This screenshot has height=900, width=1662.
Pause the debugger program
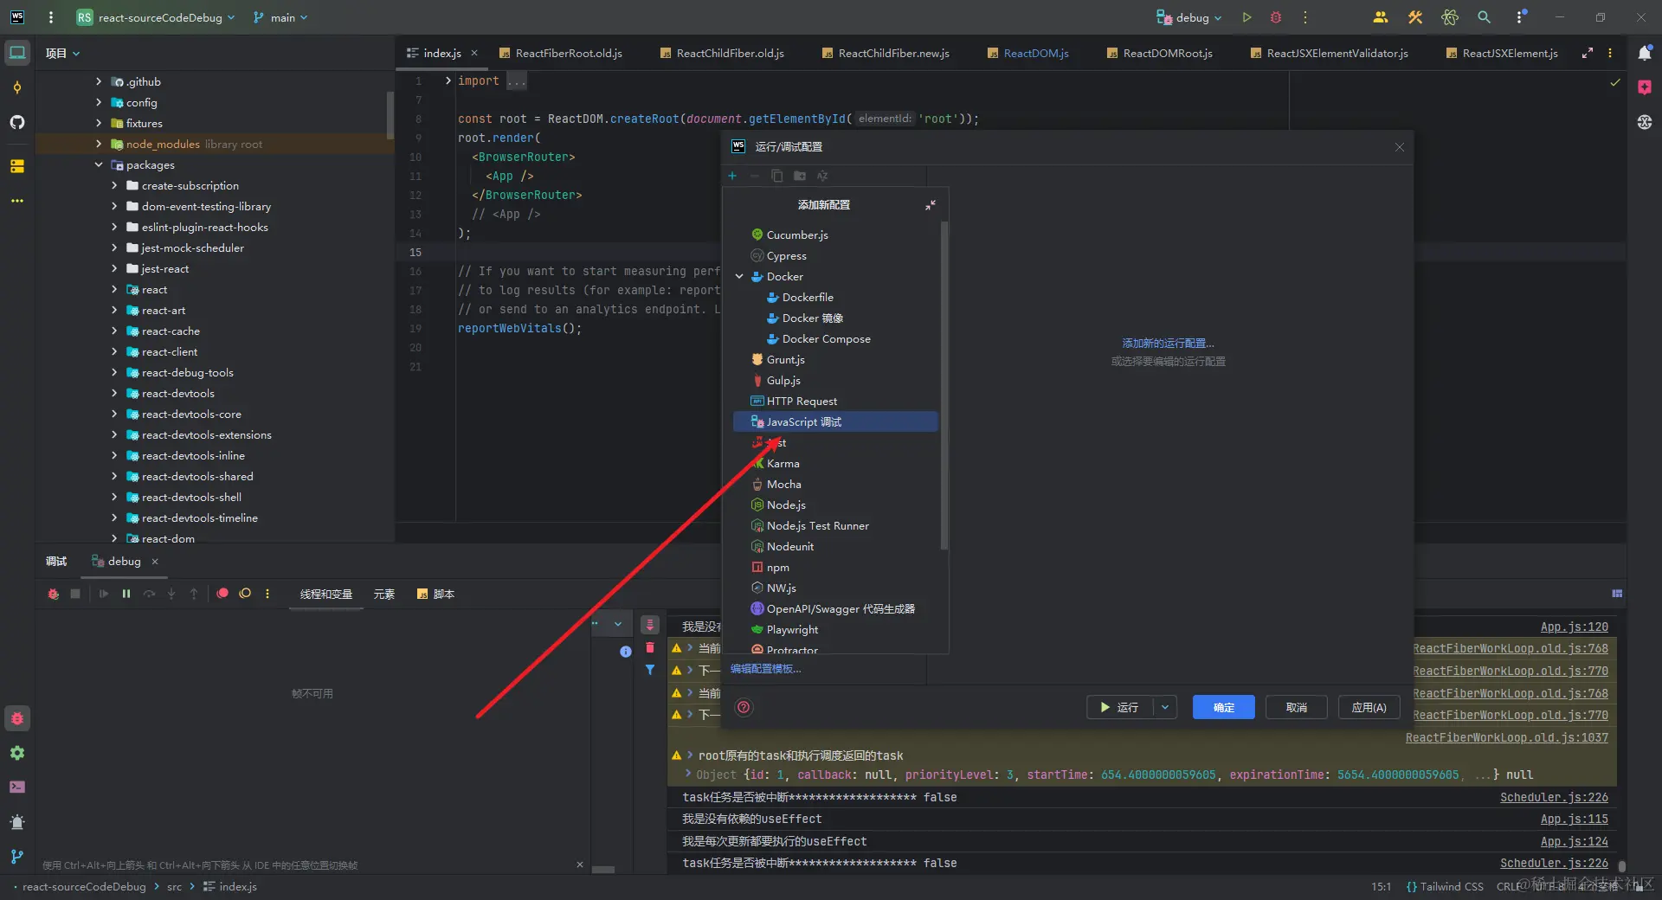pos(126,594)
